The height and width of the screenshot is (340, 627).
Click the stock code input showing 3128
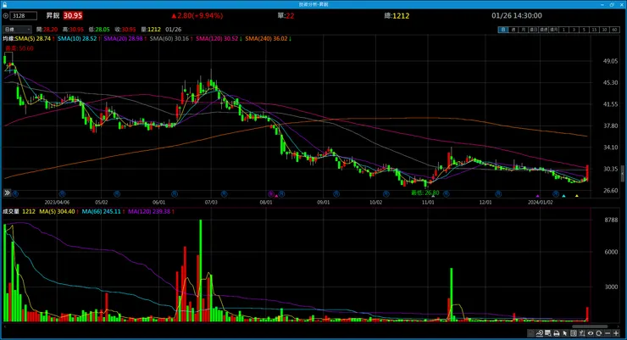click(23, 15)
